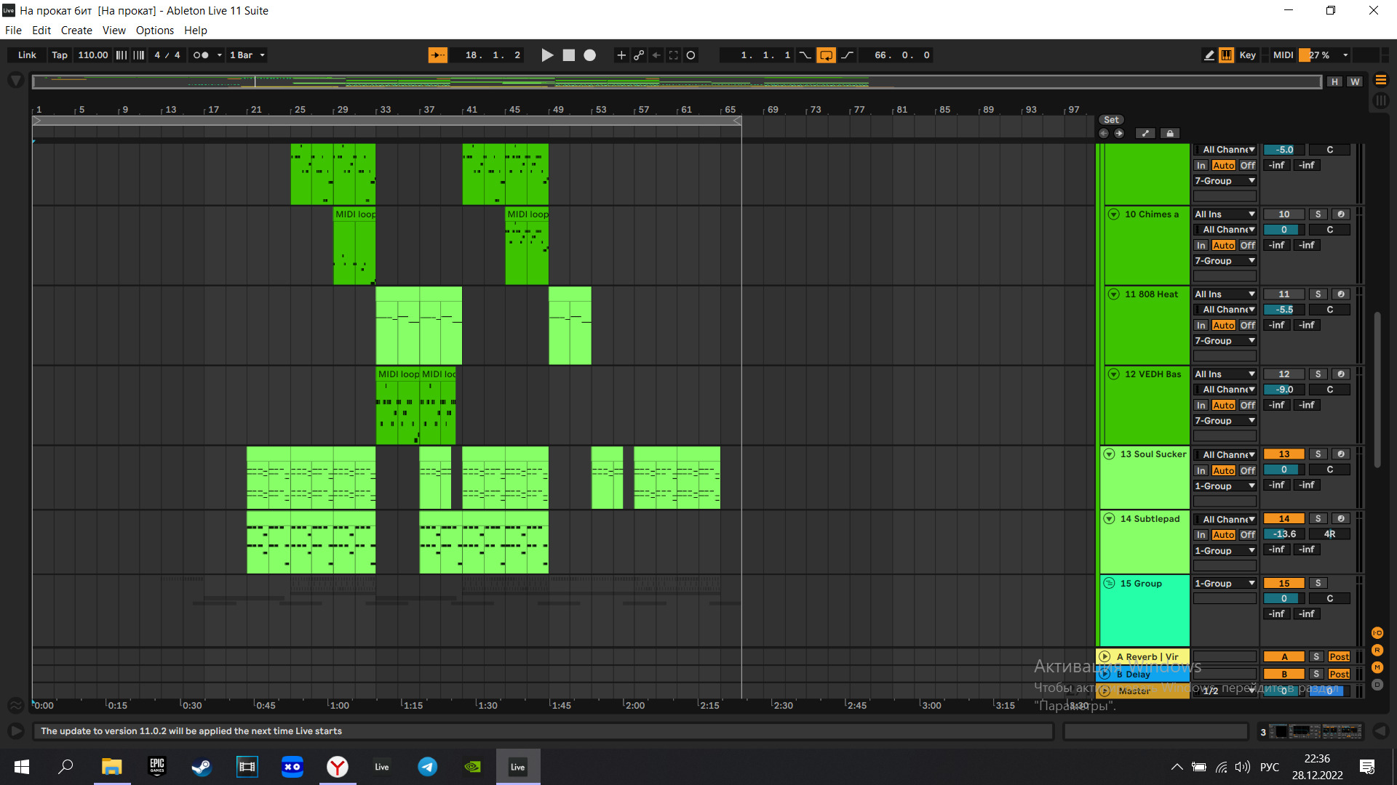Image resolution: width=1397 pixels, height=785 pixels.
Task: Click the H optimize height button
Action: click(1334, 81)
